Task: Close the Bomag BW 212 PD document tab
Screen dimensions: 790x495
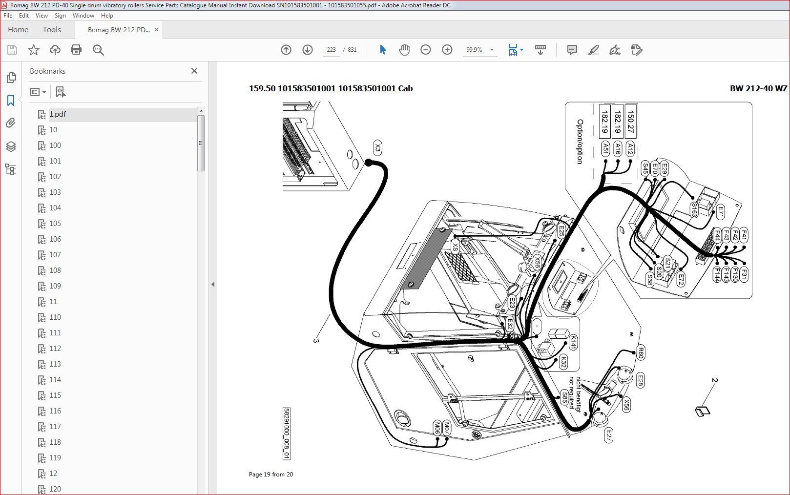Action: click(156, 30)
